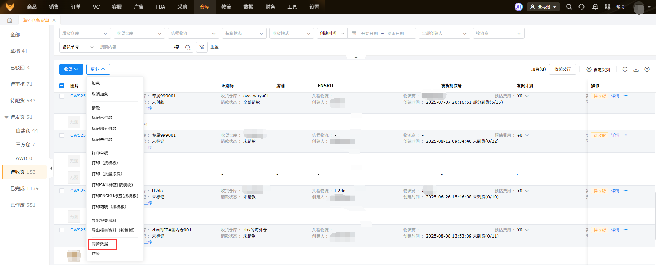Click the customer service headset icon

coord(582,7)
